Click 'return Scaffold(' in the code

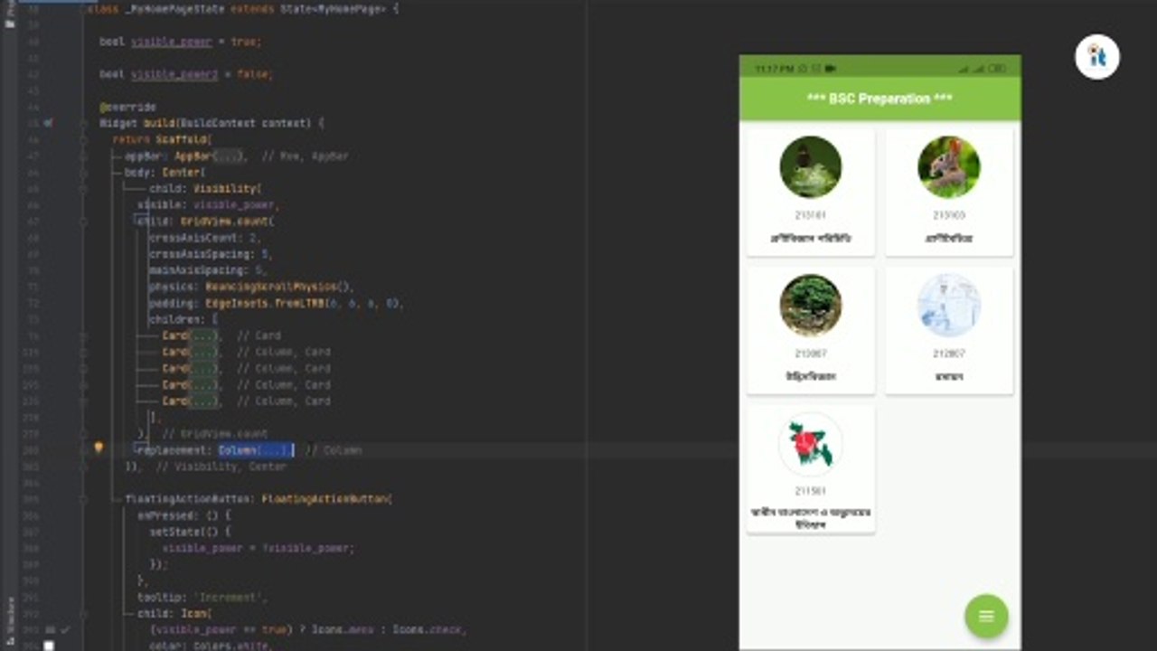tap(163, 139)
